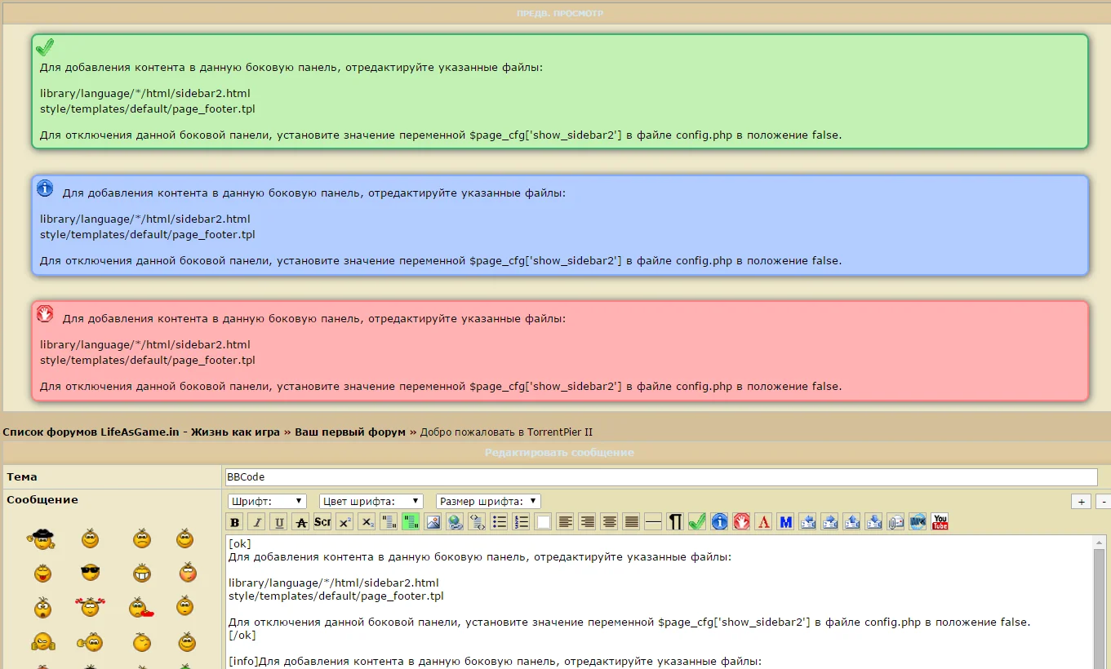Insert strikethrough text tag
Image resolution: width=1111 pixels, height=669 pixels.
301,522
